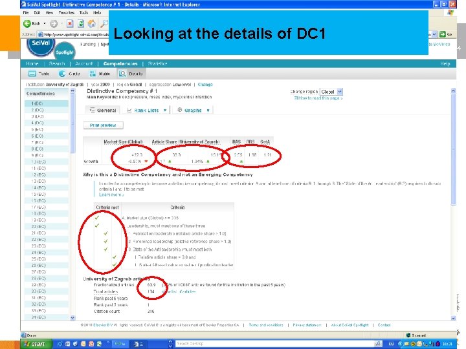
Task: Click the SciVal logo
Action: point(40,45)
